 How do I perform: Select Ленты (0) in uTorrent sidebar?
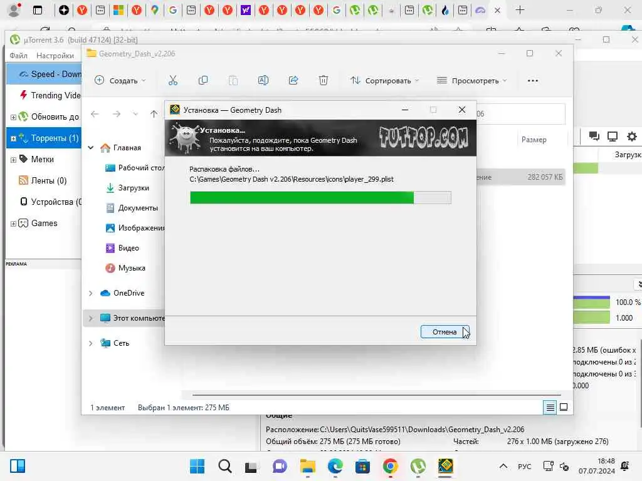(43, 181)
